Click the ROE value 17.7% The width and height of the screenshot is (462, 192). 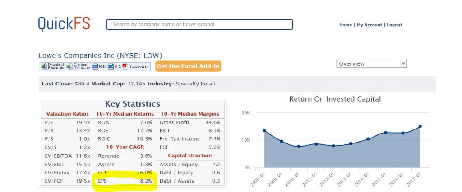(144, 131)
